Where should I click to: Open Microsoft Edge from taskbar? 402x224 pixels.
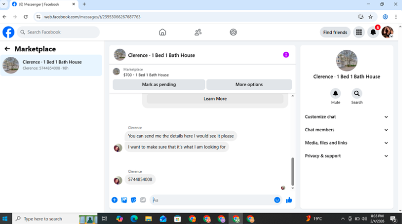point(134,219)
